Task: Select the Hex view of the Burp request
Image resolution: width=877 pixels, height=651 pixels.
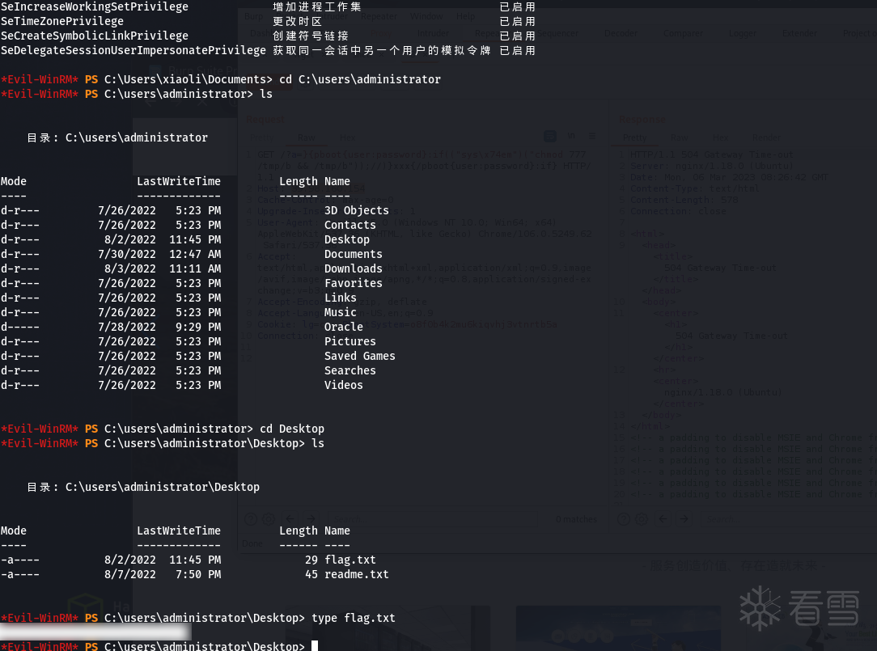Action: pos(347,137)
